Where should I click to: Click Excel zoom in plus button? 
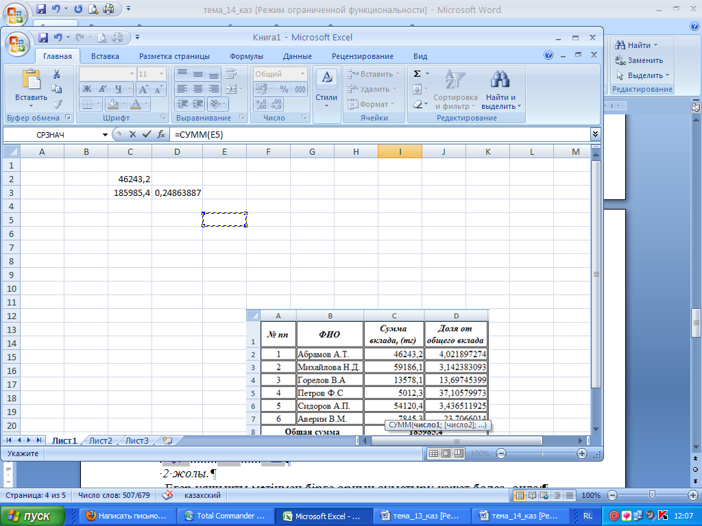click(581, 453)
